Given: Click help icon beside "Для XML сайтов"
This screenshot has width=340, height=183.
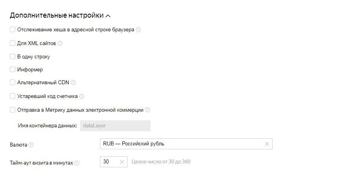Looking at the screenshot, I should pyautogui.click(x=60, y=43).
